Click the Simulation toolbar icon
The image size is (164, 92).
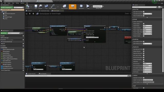[81, 6]
